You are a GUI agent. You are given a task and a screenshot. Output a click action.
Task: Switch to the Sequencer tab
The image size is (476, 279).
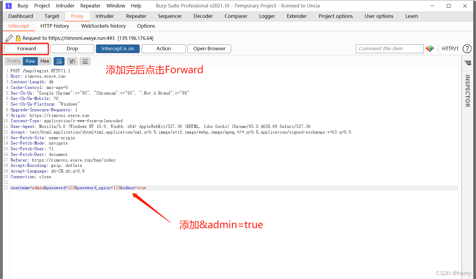(170, 16)
